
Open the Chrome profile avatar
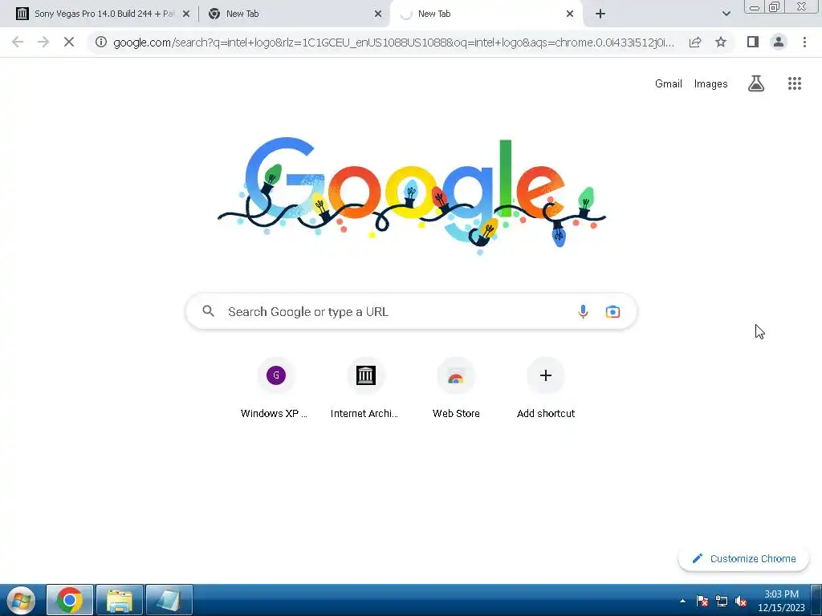pos(779,42)
